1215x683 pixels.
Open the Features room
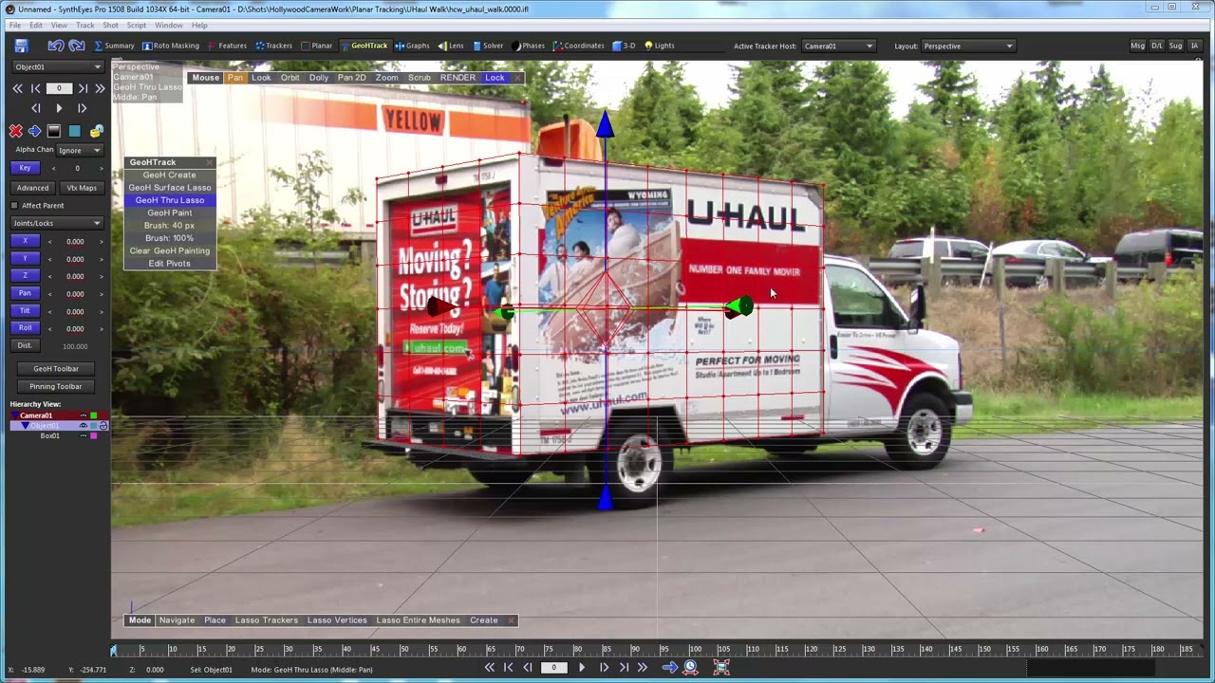tap(227, 46)
